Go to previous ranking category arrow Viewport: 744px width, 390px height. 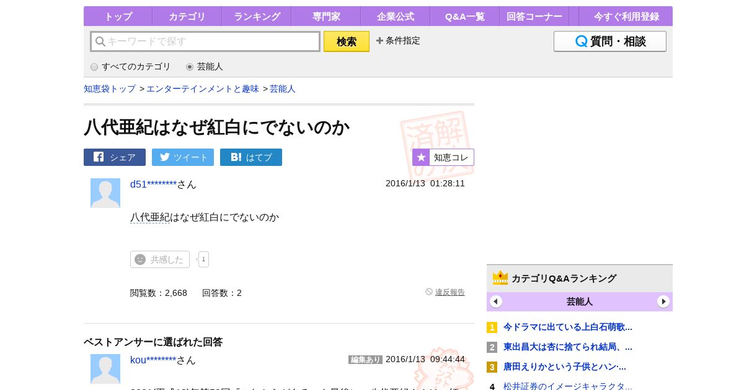(x=496, y=301)
